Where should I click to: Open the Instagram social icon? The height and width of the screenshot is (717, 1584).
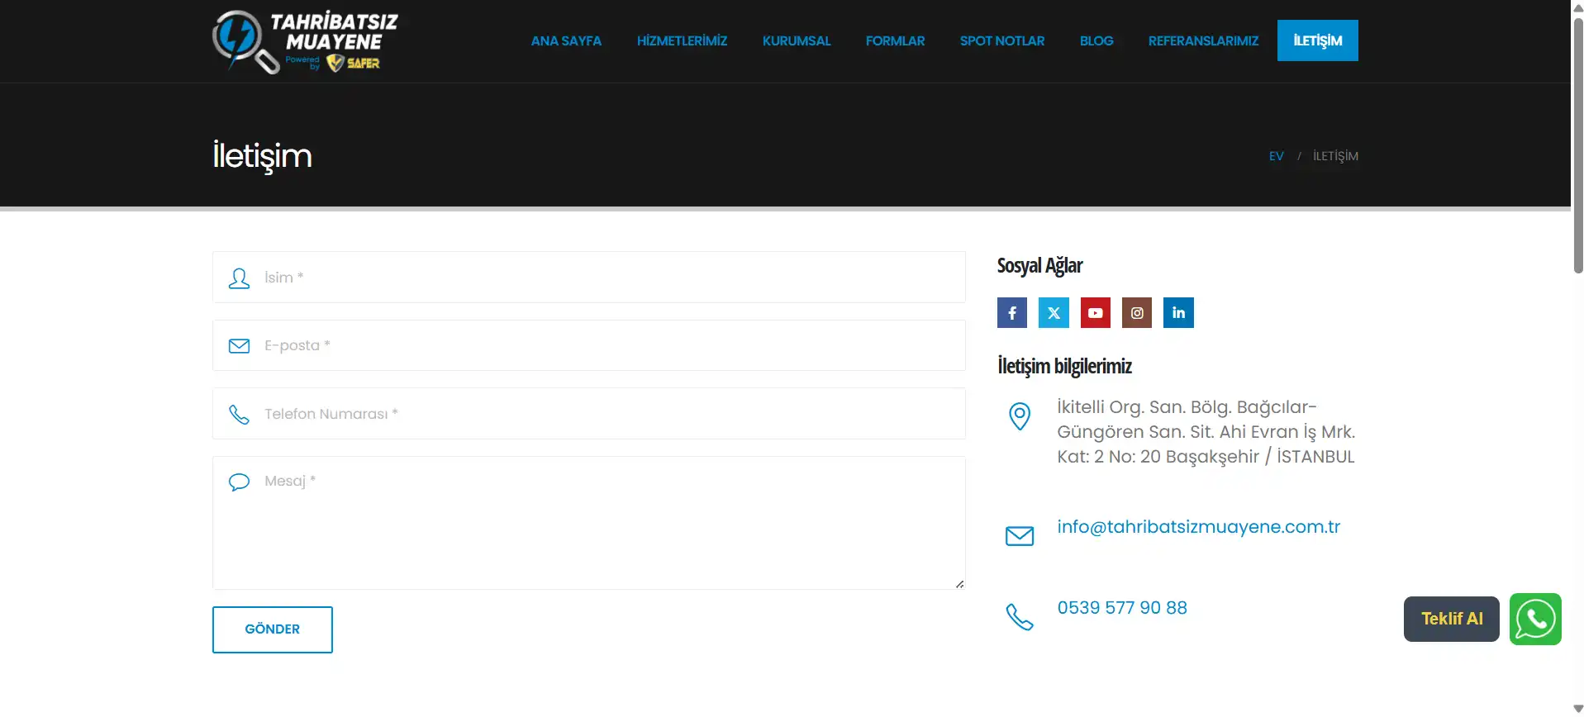(1137, 313)
